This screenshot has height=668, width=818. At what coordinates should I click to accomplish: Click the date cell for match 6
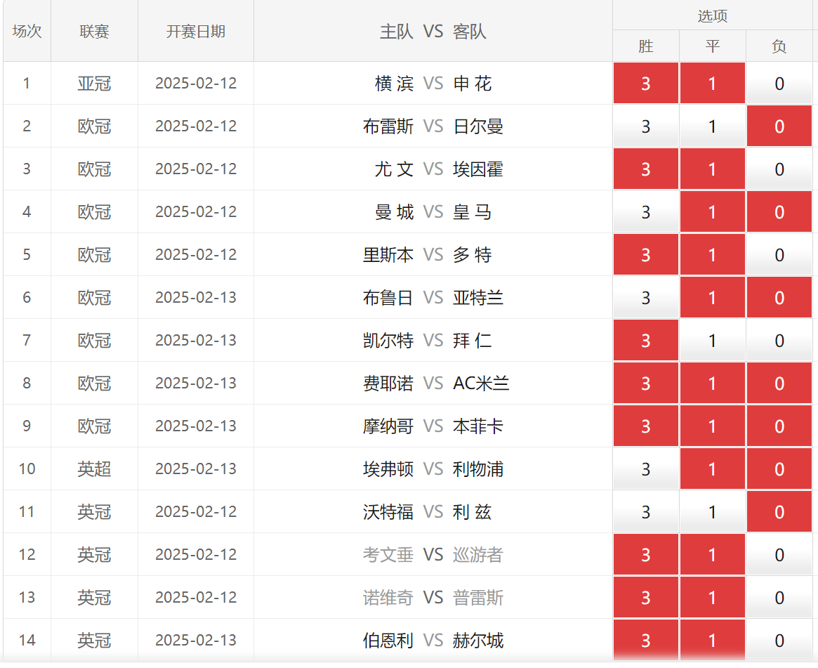[x=196, y=297]
